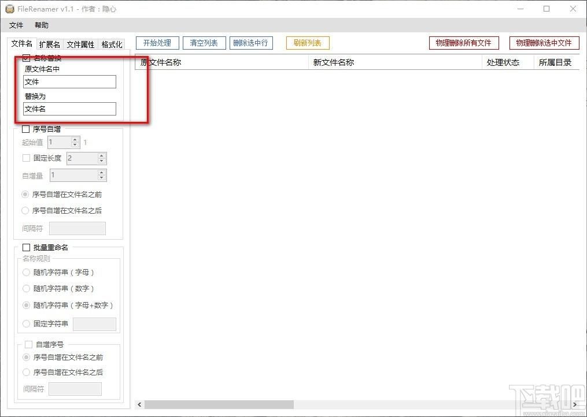Enable the 批量重命名 checkbox
The image size is (587, 417).
26,248
